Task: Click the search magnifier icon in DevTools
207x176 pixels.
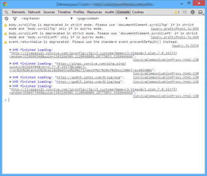Action: (6, 12)
